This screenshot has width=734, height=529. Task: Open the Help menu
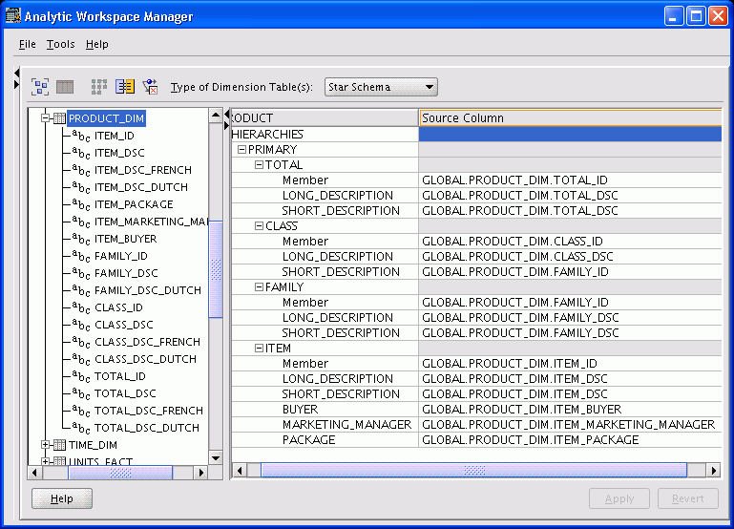click(x=97, y=44)
